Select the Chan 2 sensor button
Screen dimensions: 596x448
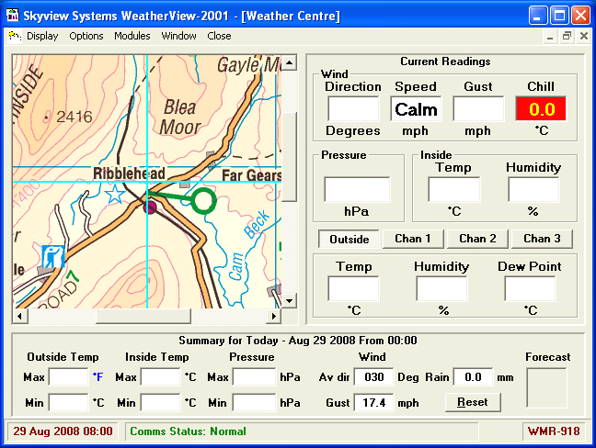point(477,239)
